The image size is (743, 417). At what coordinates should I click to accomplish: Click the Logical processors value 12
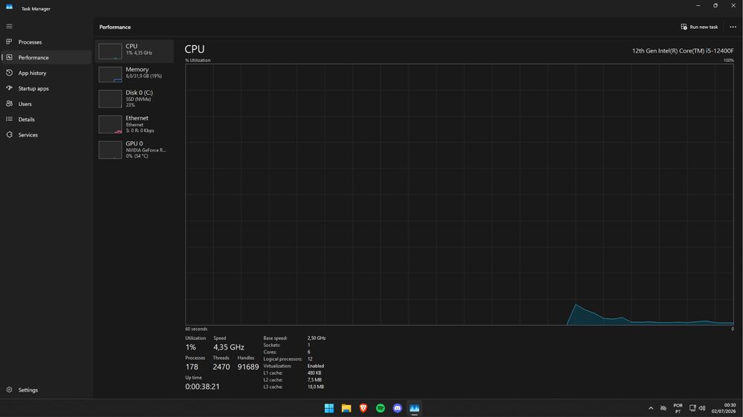310,359
